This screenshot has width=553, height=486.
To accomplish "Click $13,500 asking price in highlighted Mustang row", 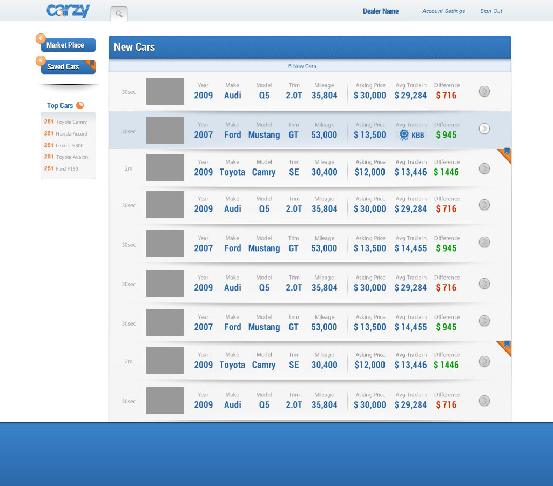I will 370,134.
